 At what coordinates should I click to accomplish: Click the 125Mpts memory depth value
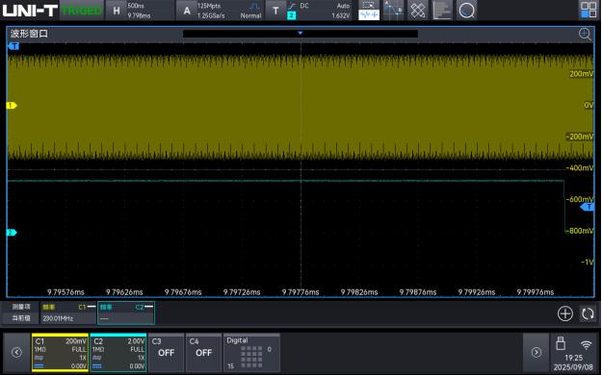pyautogui.click(x=208, y=6)
